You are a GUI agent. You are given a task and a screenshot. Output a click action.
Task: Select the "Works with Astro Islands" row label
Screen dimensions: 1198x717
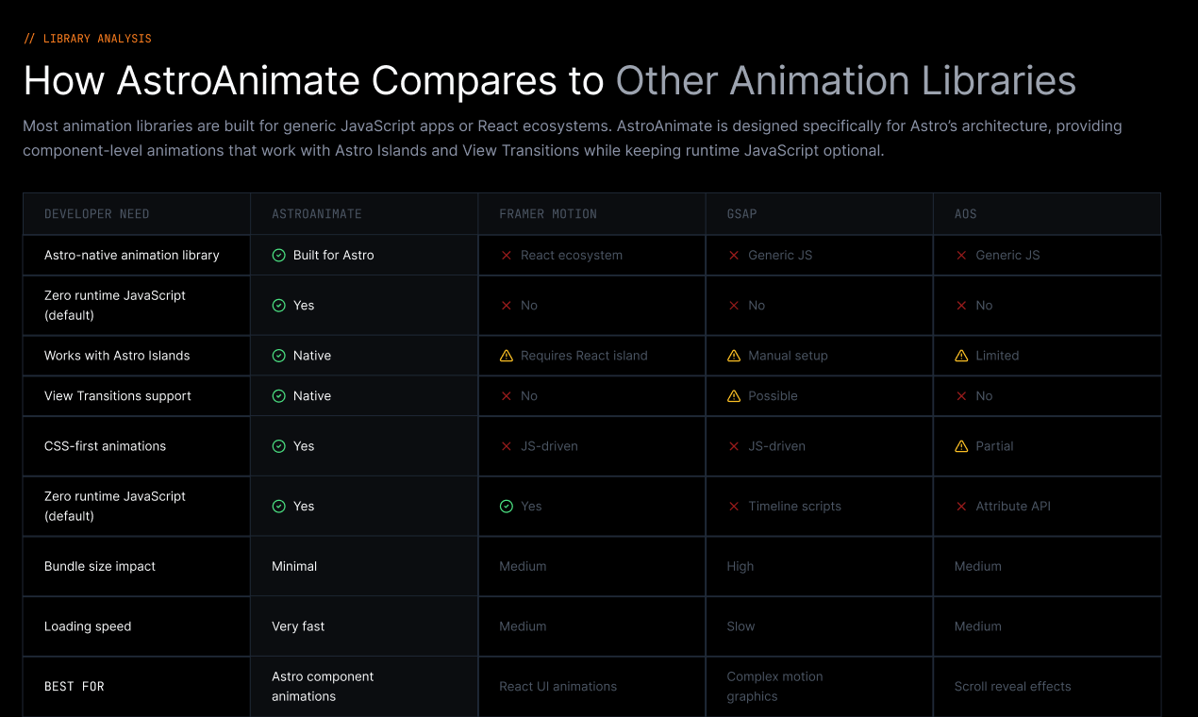click(x=117, y=356)
